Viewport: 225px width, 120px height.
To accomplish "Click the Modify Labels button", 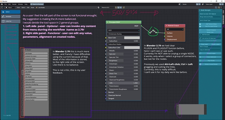I will coord(216,44).
